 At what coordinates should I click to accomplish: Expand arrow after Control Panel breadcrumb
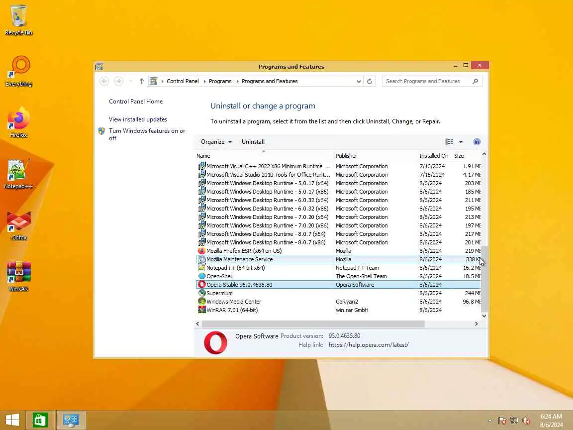(204, 81)
